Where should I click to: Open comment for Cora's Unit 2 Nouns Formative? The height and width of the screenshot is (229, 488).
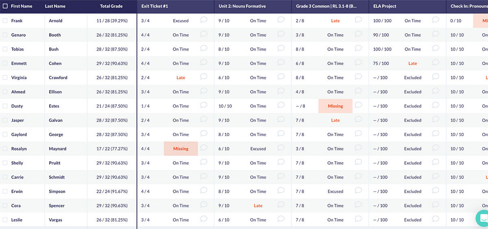tap(281, 205)
